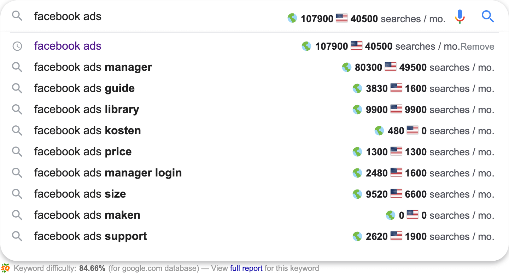509x273 pixels.
Task: Click the US flag next to 49500
Action: 391,67
